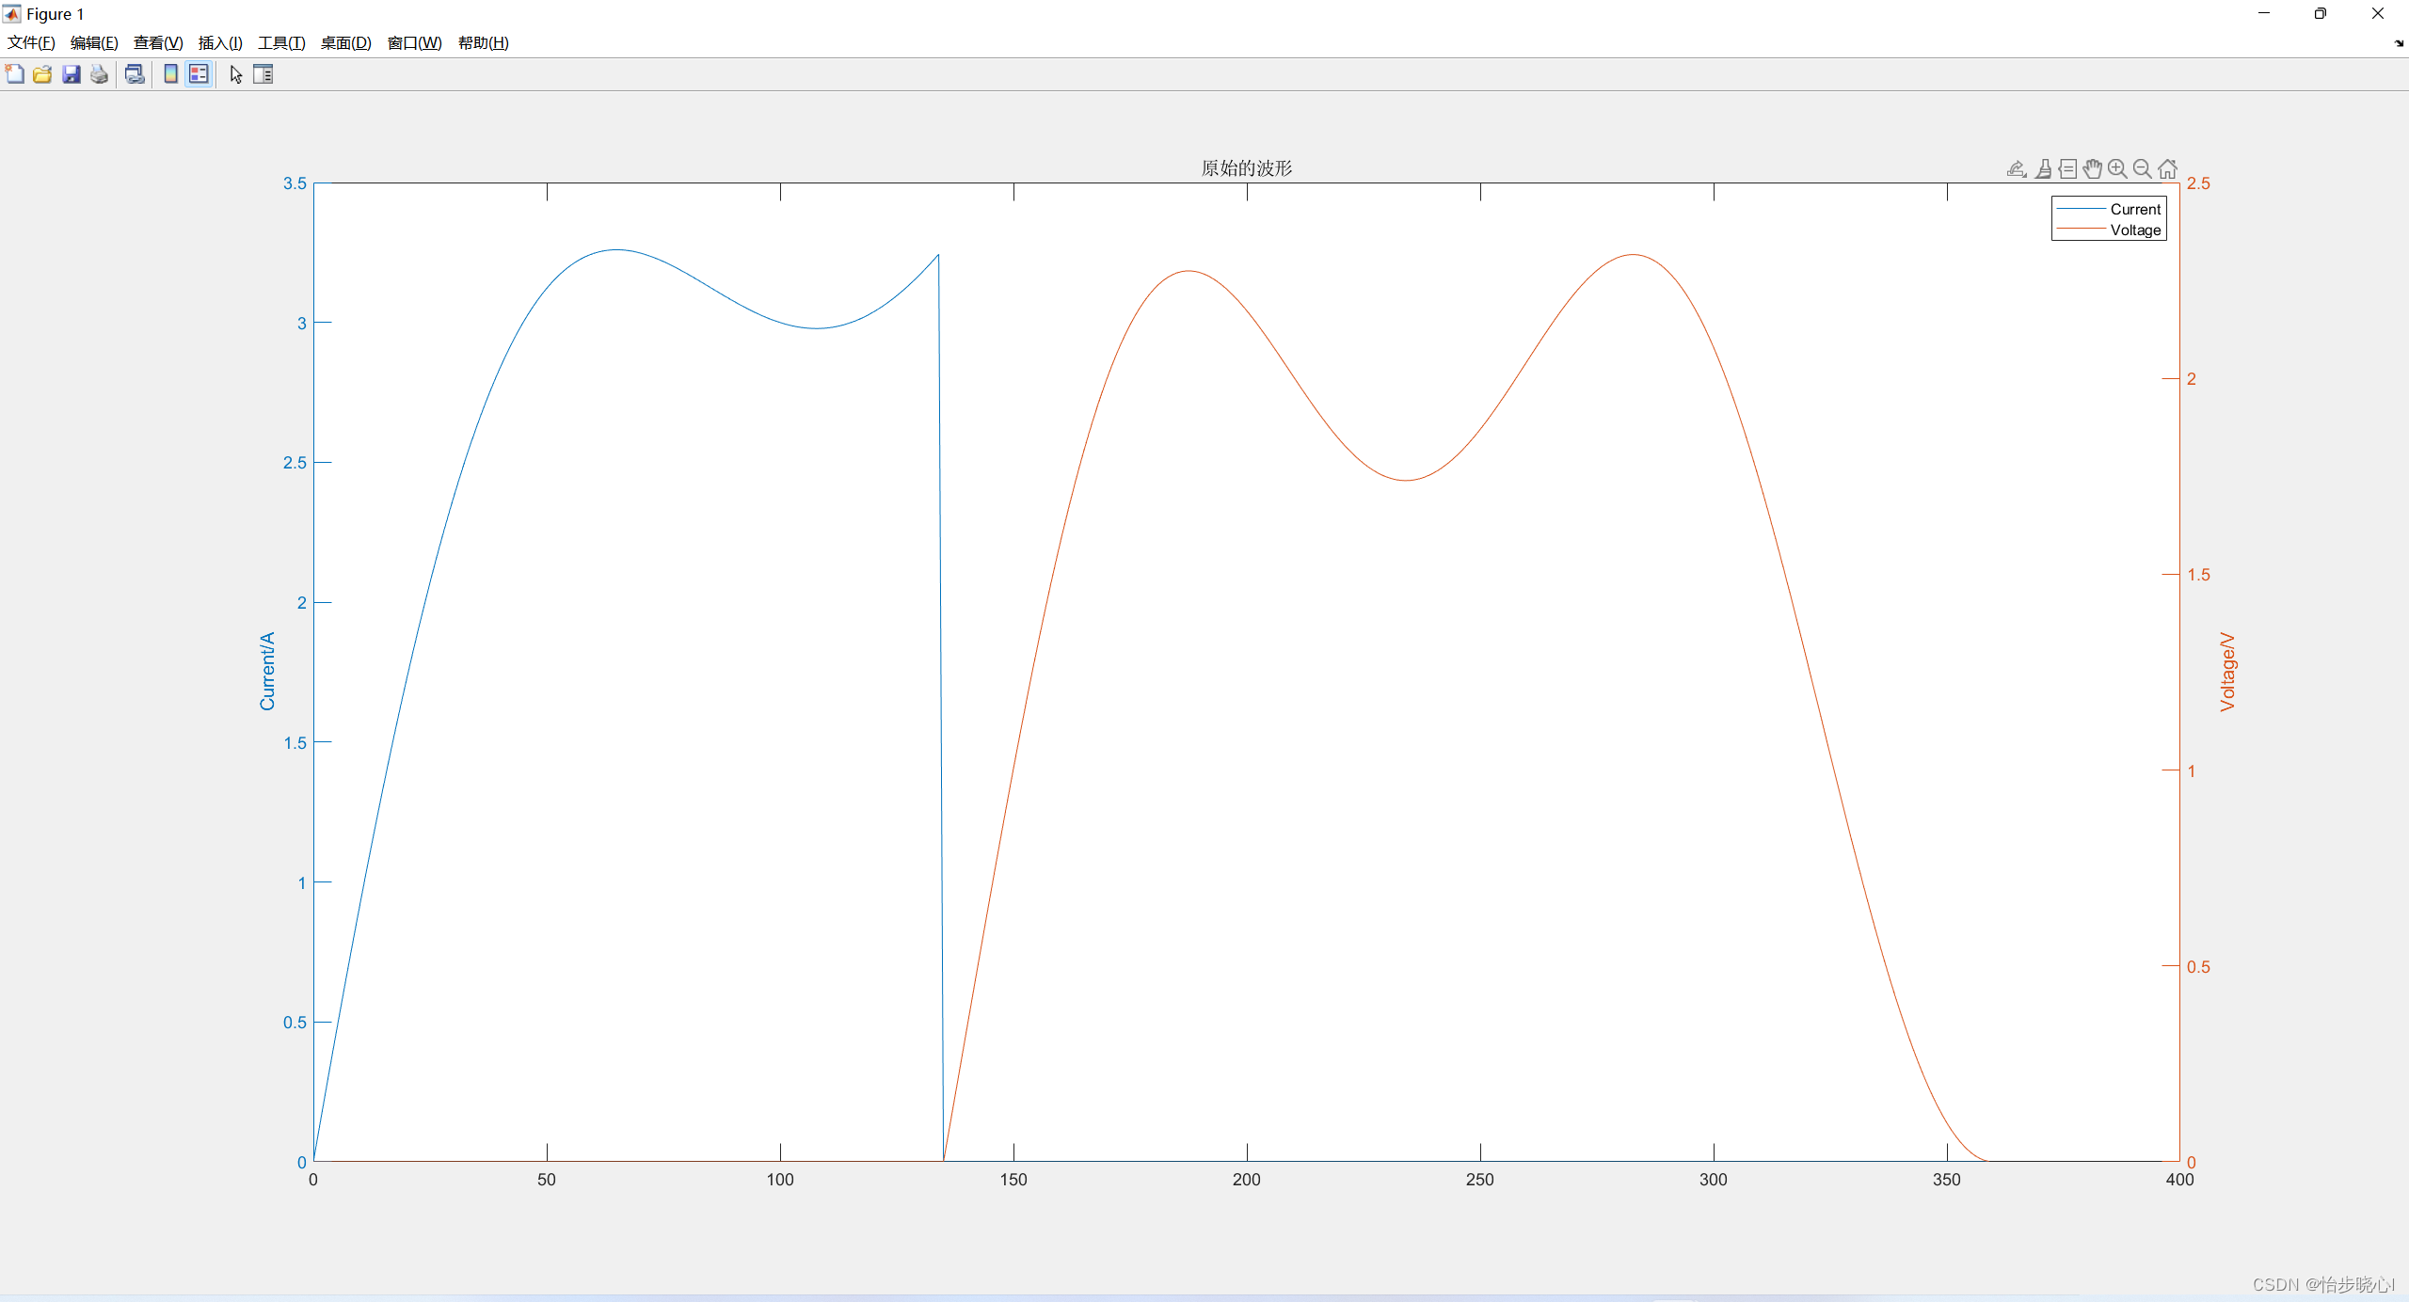Open a file with folder icon
The height and width of the screenshot is (1302, 2409).
click(x=42, y=74)
